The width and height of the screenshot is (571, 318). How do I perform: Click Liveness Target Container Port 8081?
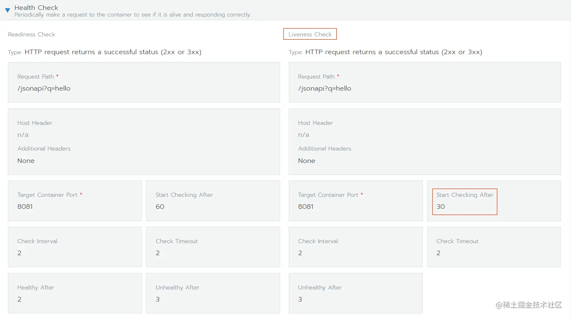click(x=306, y=207)
